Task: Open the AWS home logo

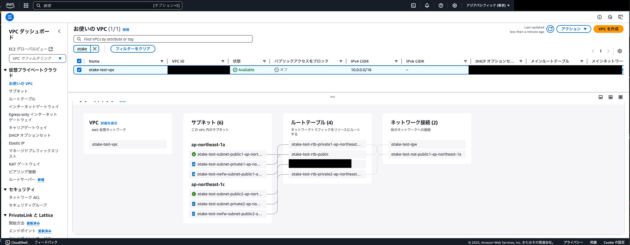Action: point(10,5)
